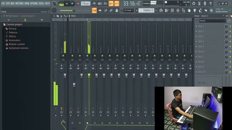Disable effect Slot 4 with its LED
The height and width of the screenshot is (130, 232).
[230, 42]
